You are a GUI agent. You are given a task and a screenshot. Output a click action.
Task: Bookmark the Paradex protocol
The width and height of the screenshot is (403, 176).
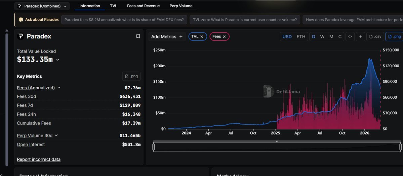(138, 36)
